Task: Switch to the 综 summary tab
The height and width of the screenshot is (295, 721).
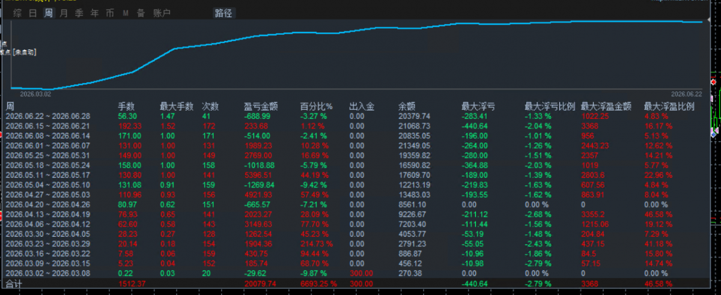Action: pos(17,13)
